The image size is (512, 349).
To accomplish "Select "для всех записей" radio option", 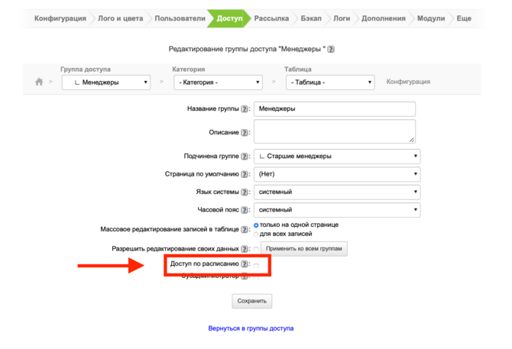I will tap(256, 234).
